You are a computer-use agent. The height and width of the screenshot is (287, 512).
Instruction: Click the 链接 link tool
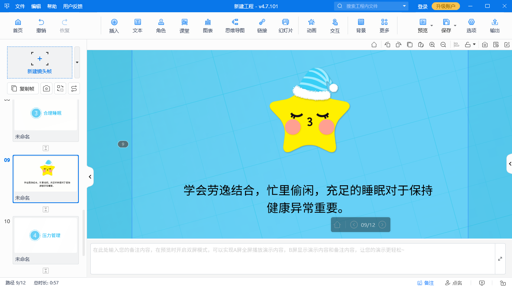click(262, 26)
